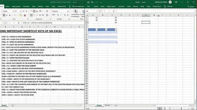Open Font Color dropdown arrow
Screen dimensions: 197x110
(27, 15)
